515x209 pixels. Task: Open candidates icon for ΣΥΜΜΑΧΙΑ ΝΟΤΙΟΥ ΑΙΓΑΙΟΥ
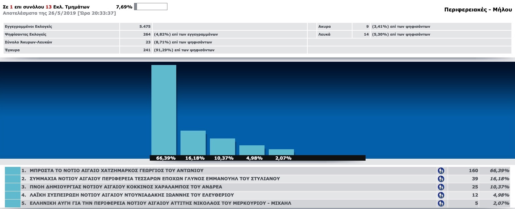[441, 179]
